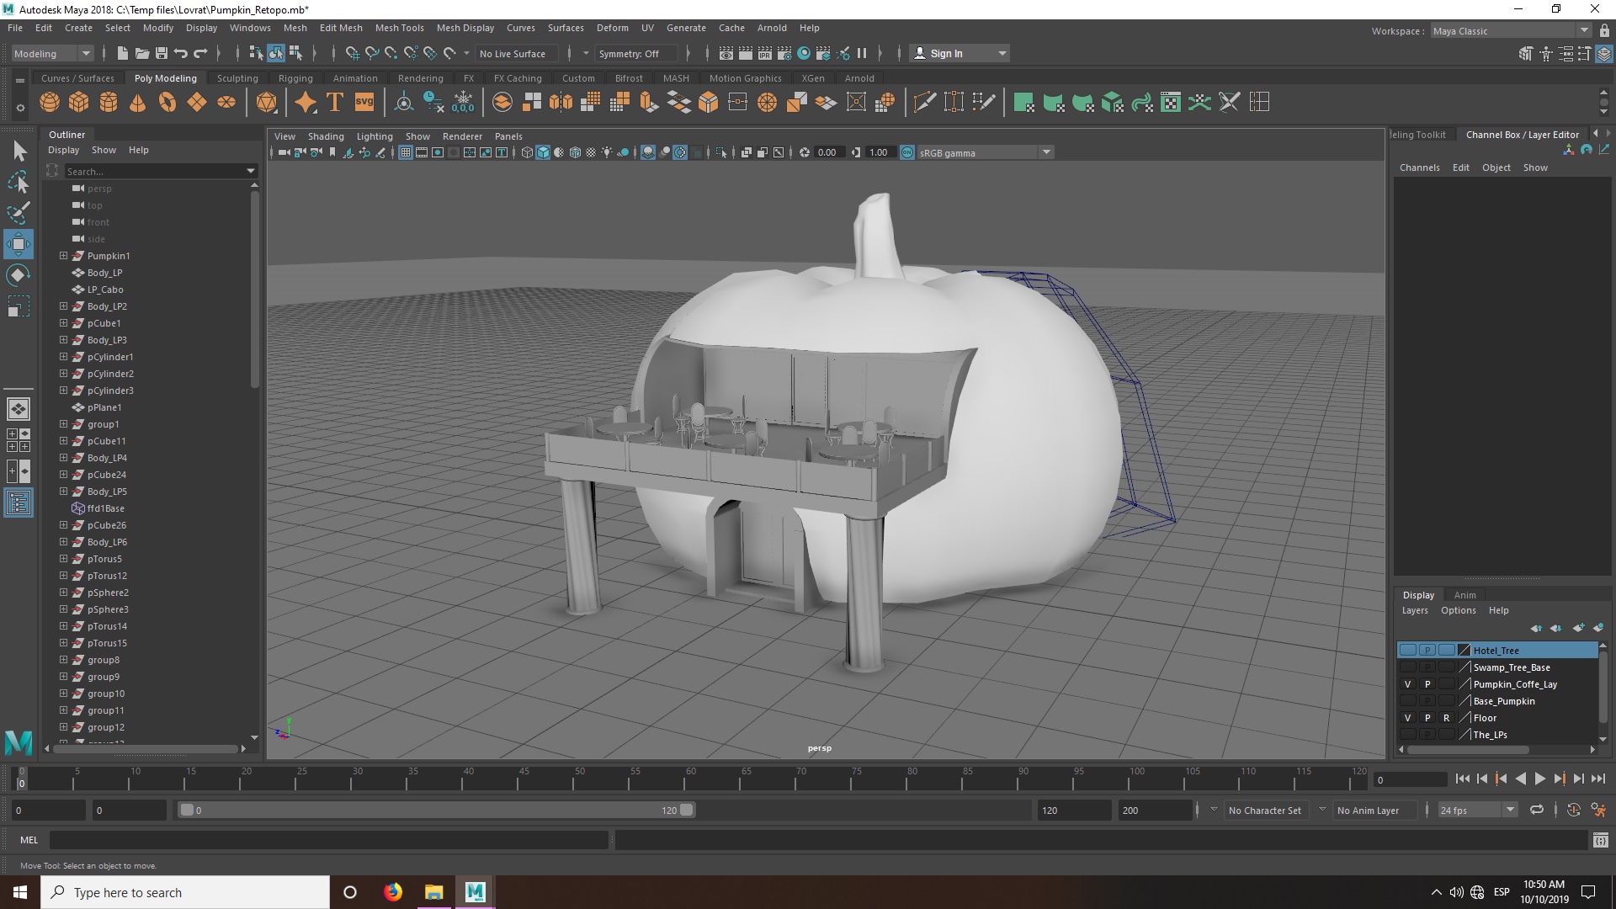Viewport: 1616px width, 909px height.
Task: Switch to the Sculpting shelf tab
Action: (237, 78)
